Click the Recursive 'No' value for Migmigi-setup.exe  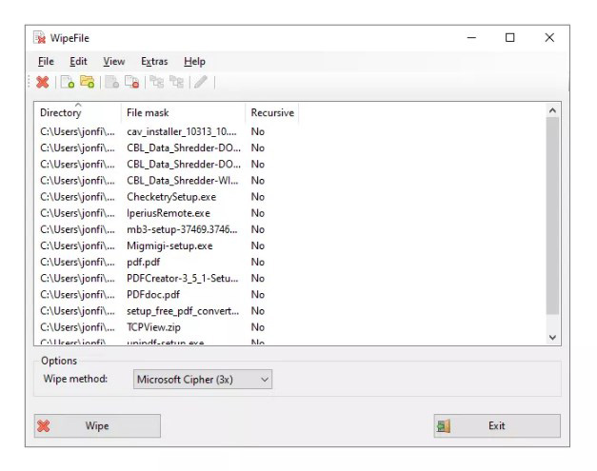point(258,245)
